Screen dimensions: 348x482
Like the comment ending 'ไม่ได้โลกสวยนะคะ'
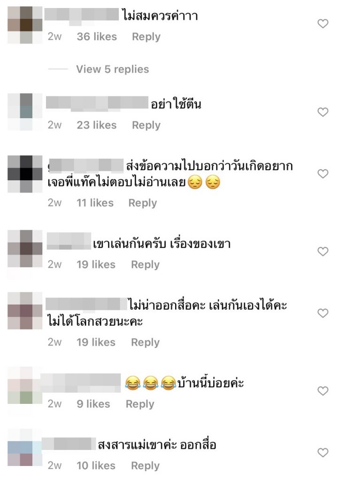[323, 313]
